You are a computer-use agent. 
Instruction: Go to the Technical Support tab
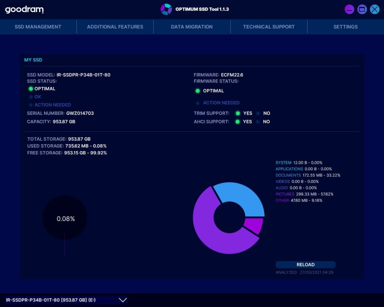click(x=268, y=27)
